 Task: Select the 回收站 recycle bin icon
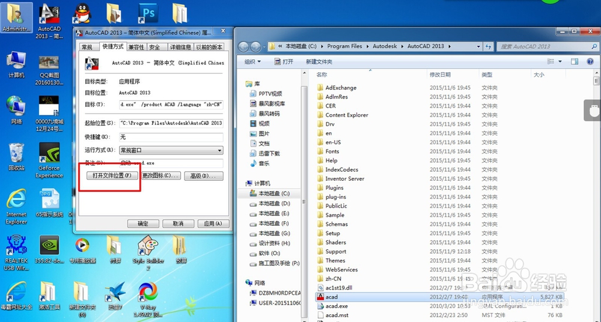(16, 157)
